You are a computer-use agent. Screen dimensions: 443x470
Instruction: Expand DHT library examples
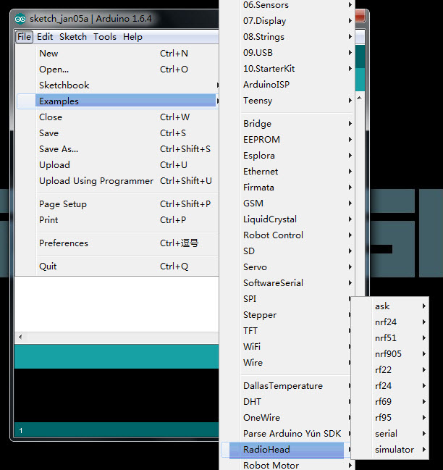click(x=286, y=402)
